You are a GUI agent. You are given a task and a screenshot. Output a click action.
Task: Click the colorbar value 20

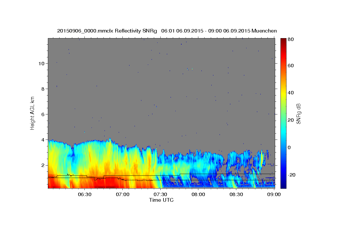(290, 120)
